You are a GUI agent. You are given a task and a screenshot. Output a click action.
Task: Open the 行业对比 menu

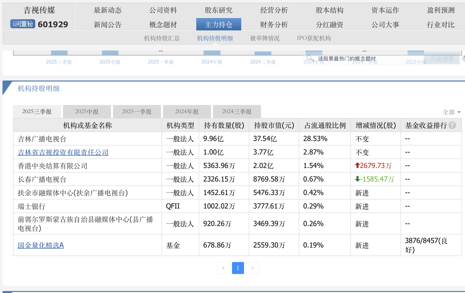(x=441, y=24)
